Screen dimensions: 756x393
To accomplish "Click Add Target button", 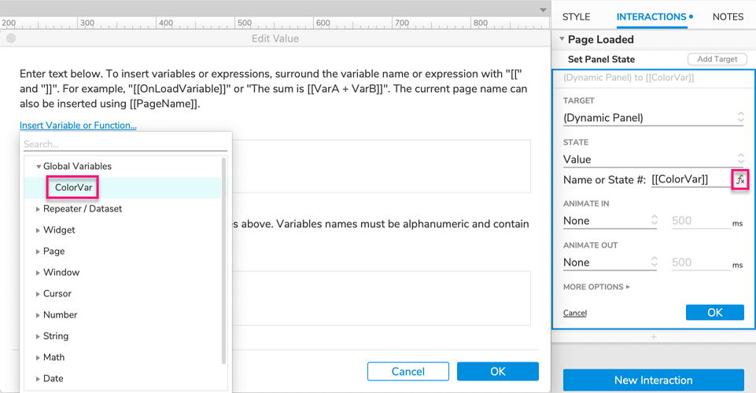I will 717,60.
